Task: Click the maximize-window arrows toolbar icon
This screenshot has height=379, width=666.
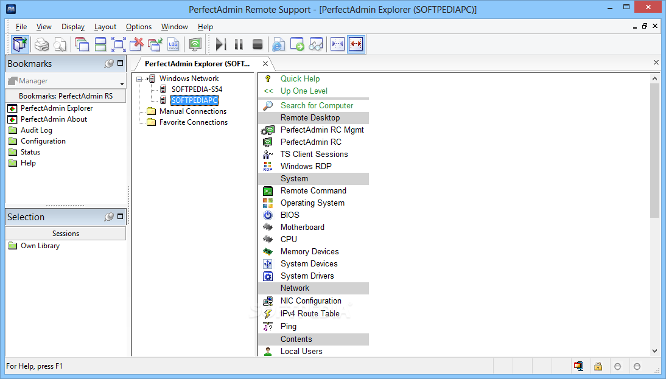Action: click(119, 44)
